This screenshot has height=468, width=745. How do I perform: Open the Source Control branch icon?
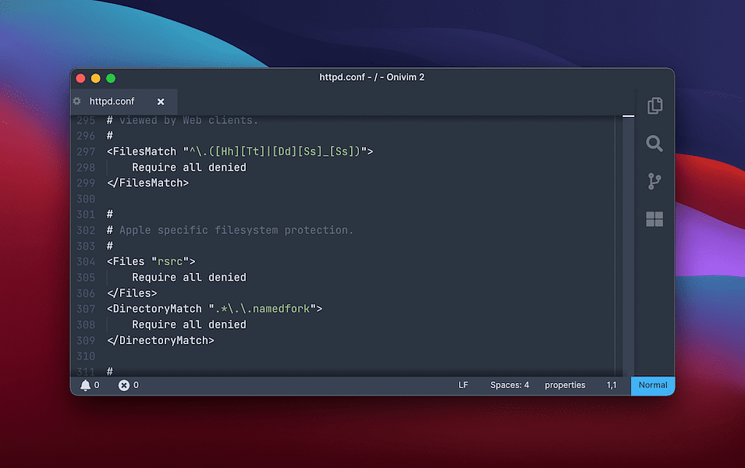(x=655, y=182)
